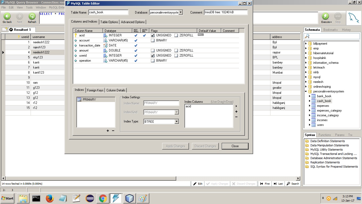Toggle ZEROFILL checkbox for acid column
The height and width of the screenshot is (204, 362).
coord(176,35)
